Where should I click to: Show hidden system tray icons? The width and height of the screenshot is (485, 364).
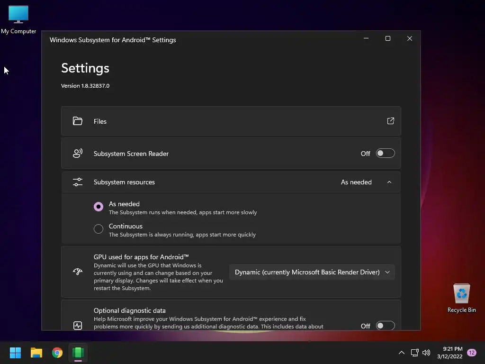402,353
